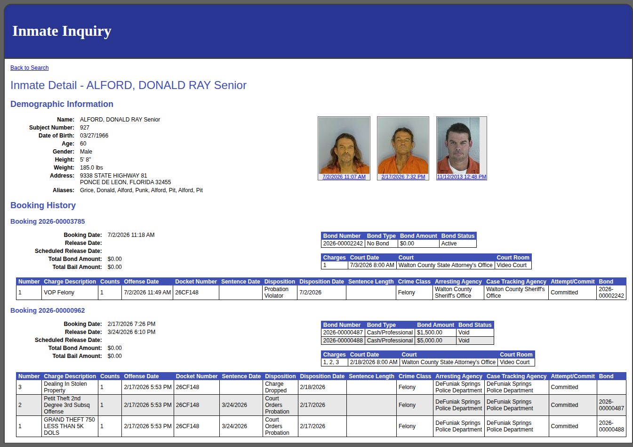Click GRAND THEFT 750 LESS THAN 5K DOLS
This screenshot has height=447, width=633.
coord(70,426)
